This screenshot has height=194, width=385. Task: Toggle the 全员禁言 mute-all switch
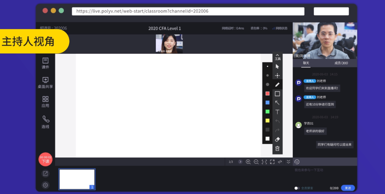click(297, 188)
